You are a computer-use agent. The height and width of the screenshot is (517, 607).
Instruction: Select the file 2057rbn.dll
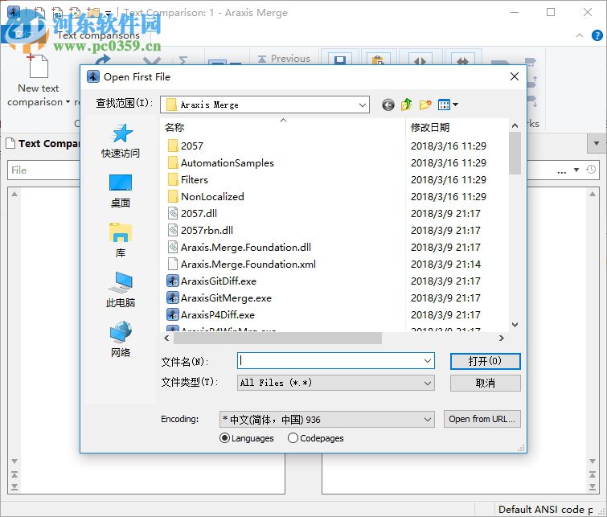coord(200,231)
